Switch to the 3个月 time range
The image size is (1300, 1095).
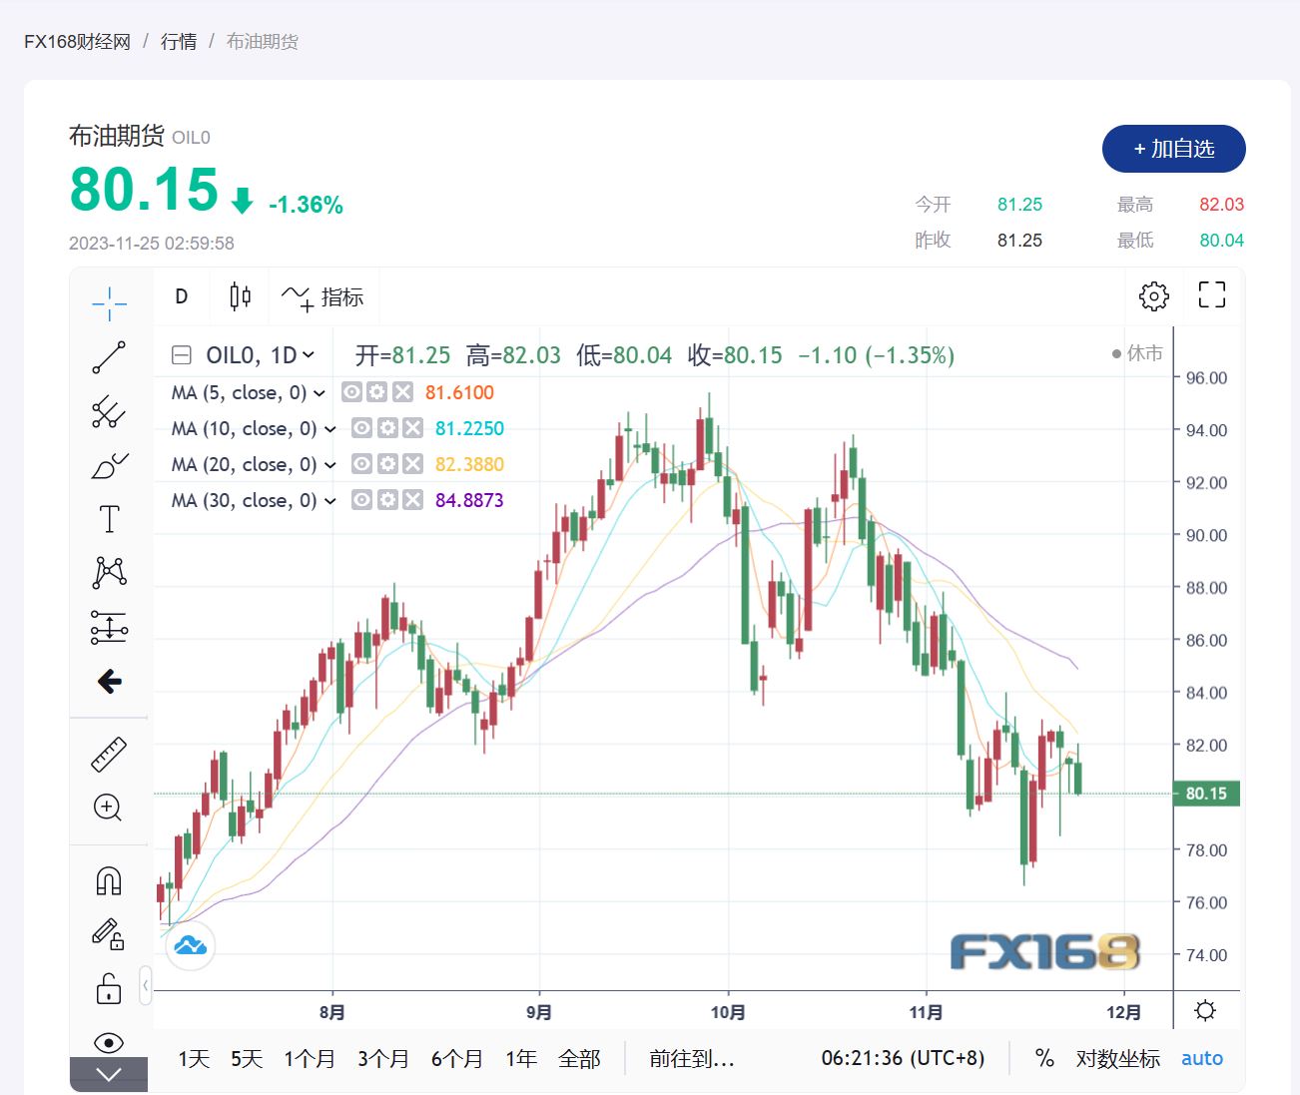tap(383, 1058)
